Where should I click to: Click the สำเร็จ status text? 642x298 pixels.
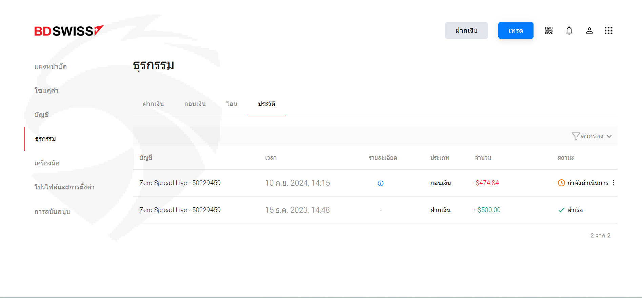pyautogui.click(x=575, y=210)
